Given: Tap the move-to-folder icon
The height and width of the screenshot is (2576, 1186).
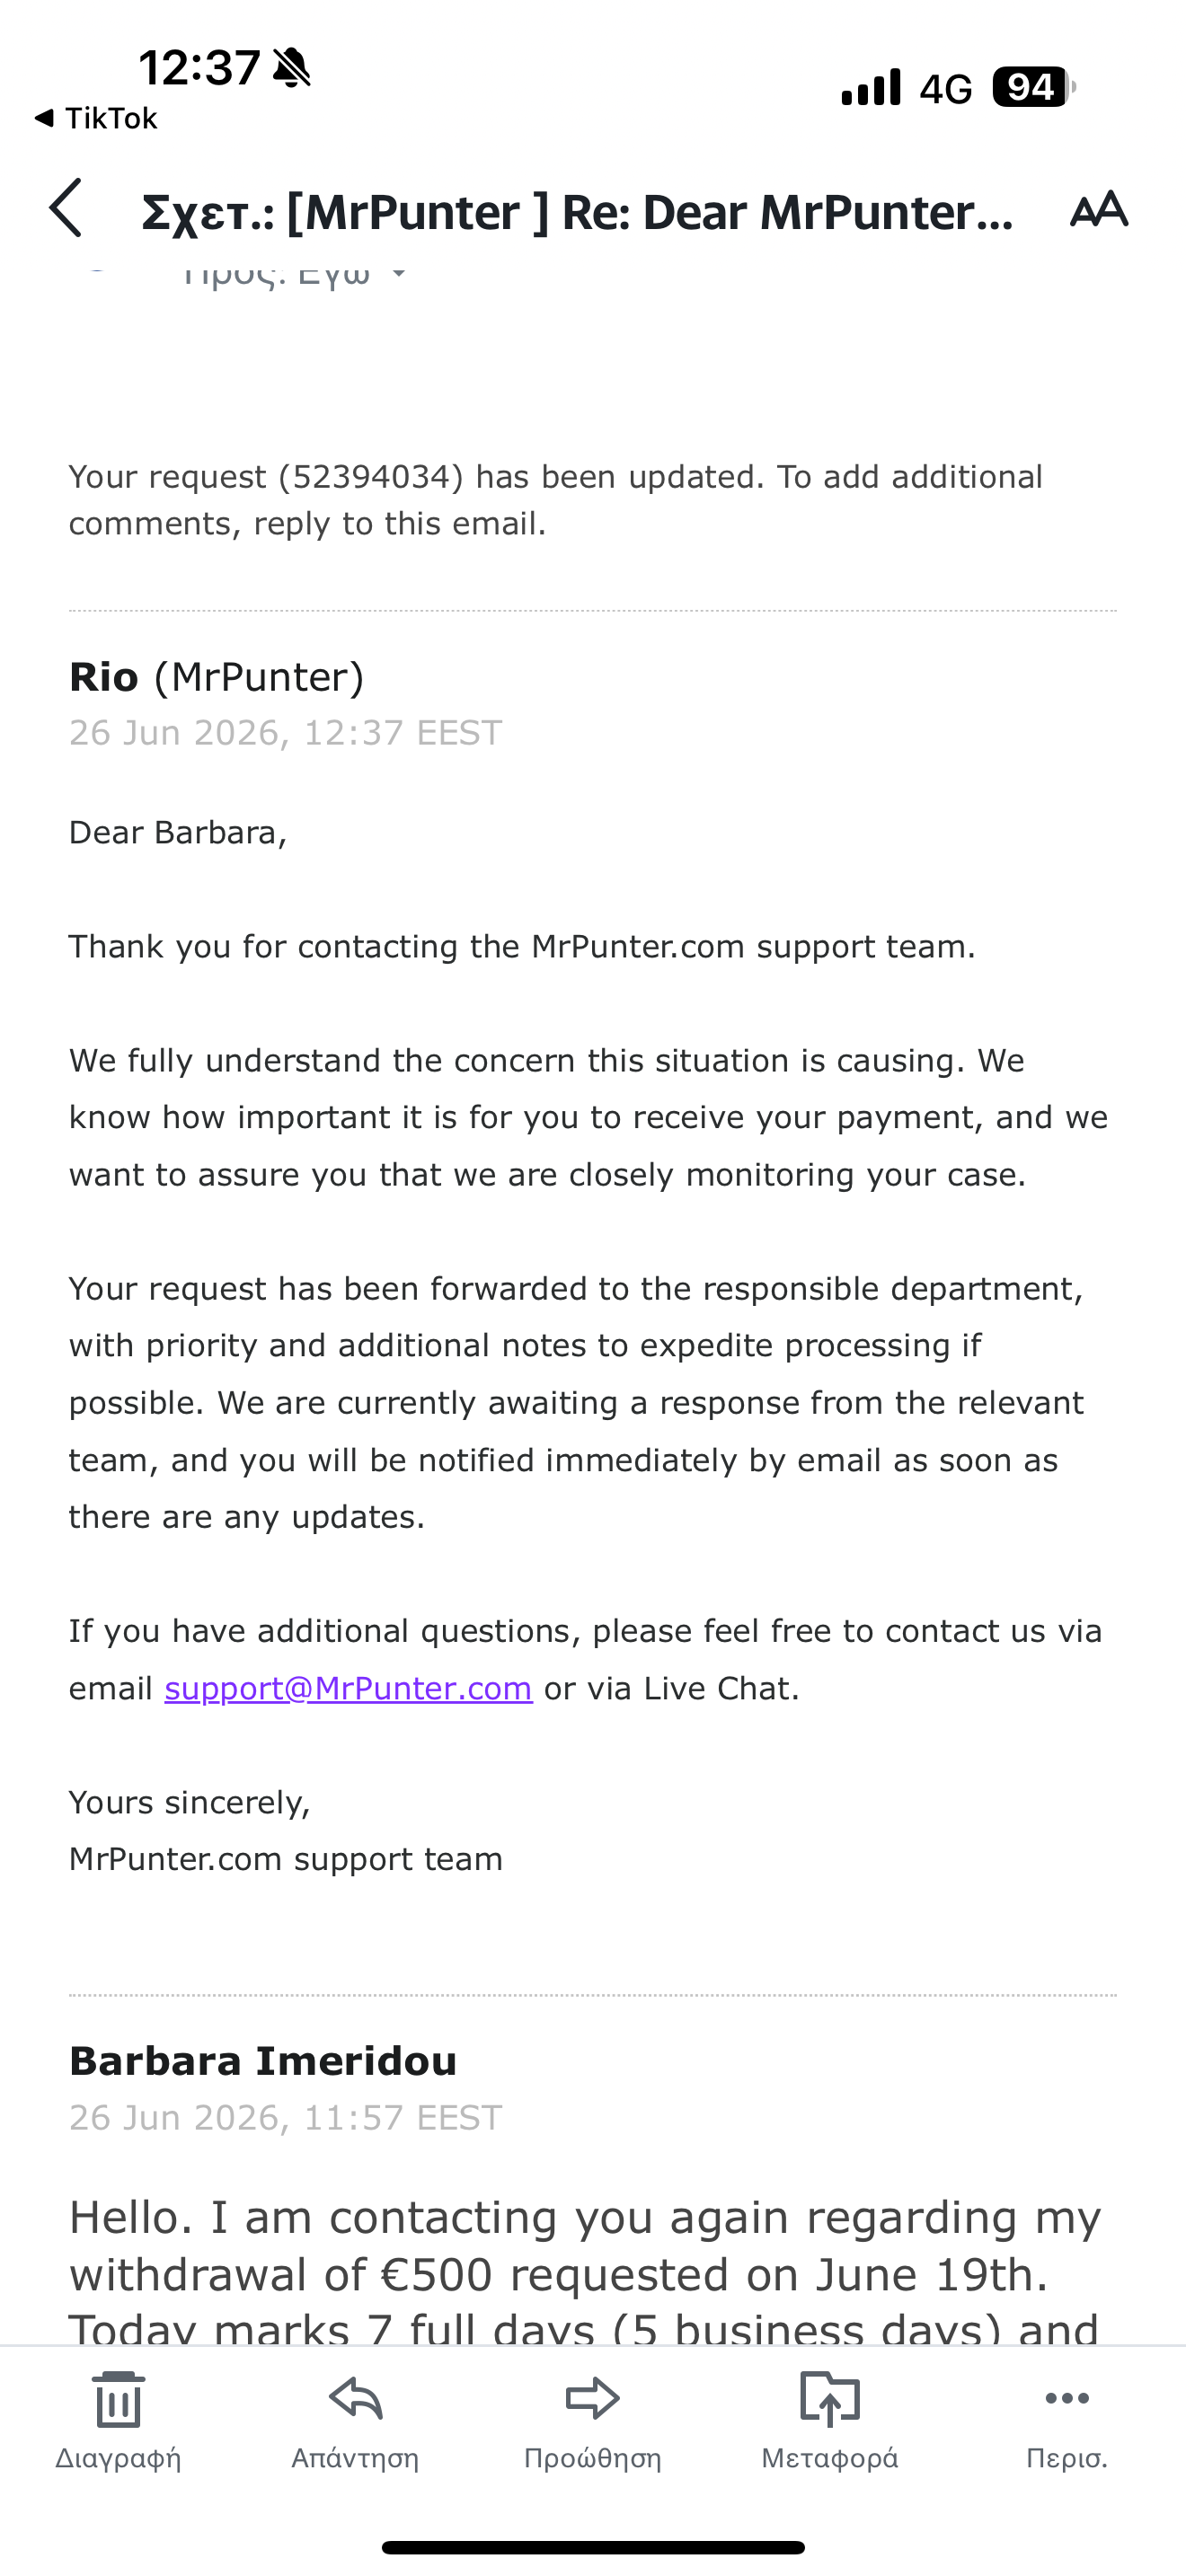Looking at the screenshot, I should pos(830,2398).
